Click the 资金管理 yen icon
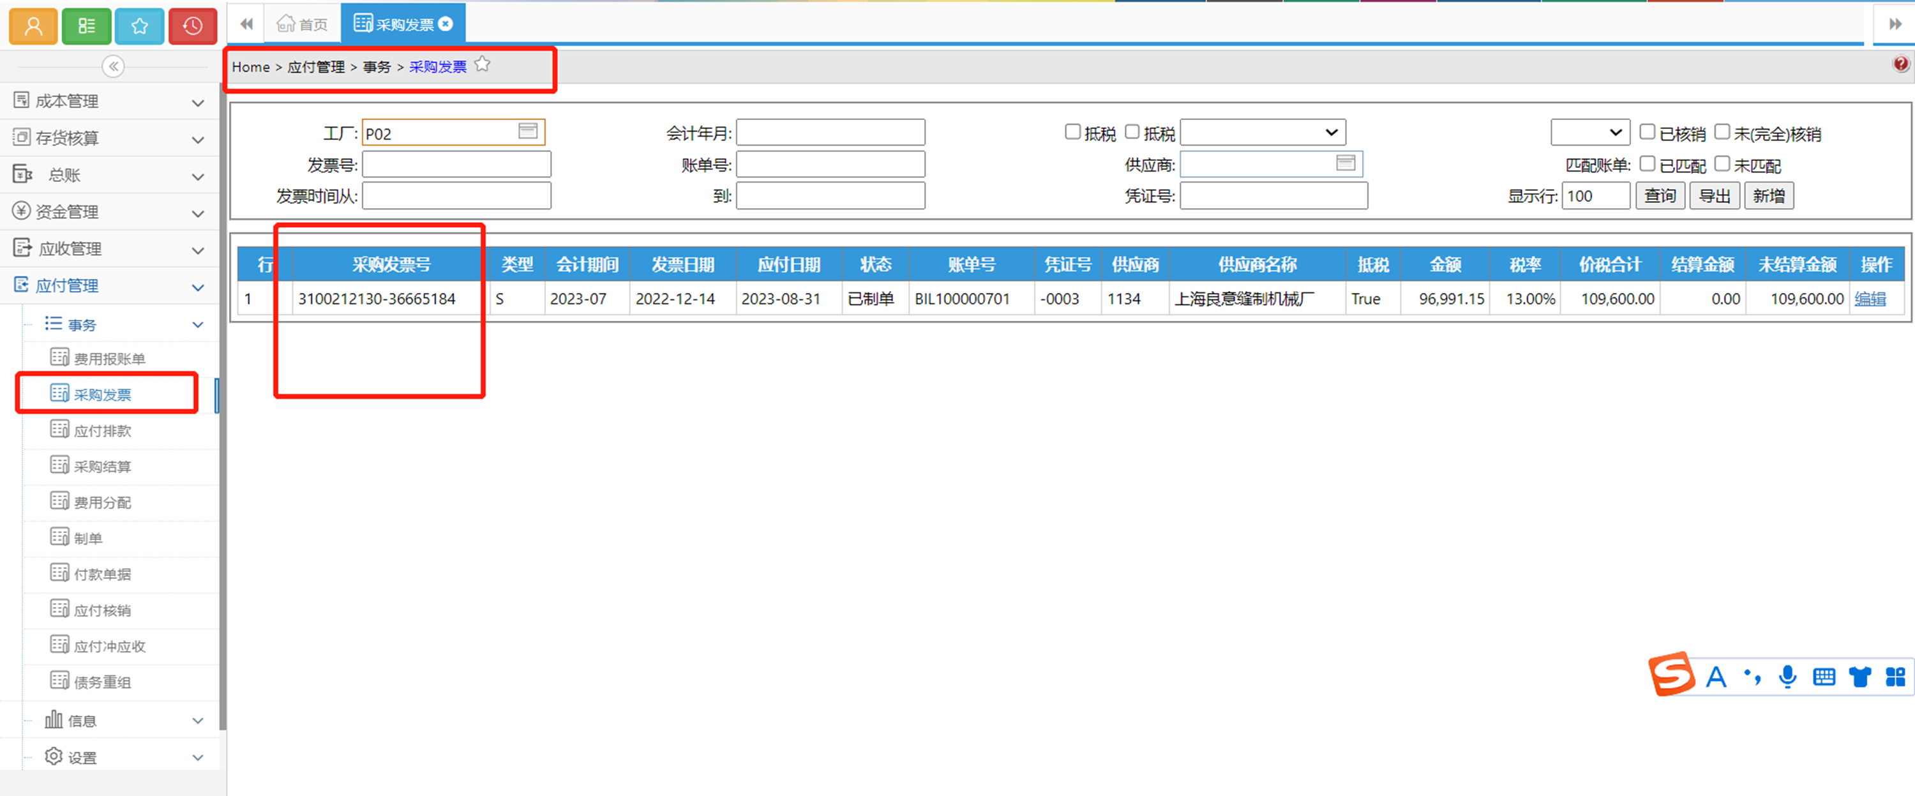Screen dimensions: 1915x796 [x=21, y=211]
